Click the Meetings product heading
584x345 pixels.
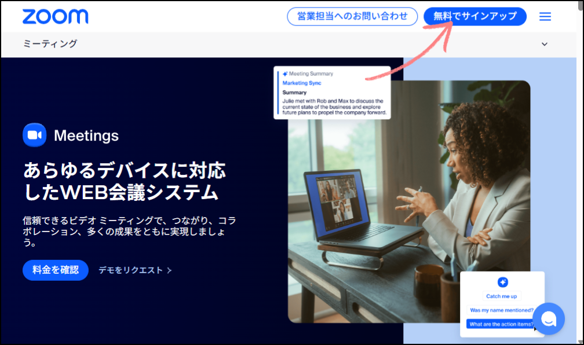pyautogui.click(x=86, y=135)
